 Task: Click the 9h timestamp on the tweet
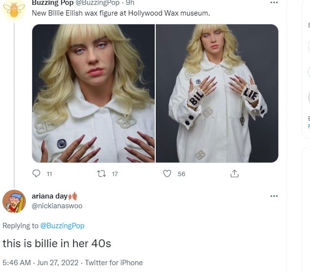[130, 2]
